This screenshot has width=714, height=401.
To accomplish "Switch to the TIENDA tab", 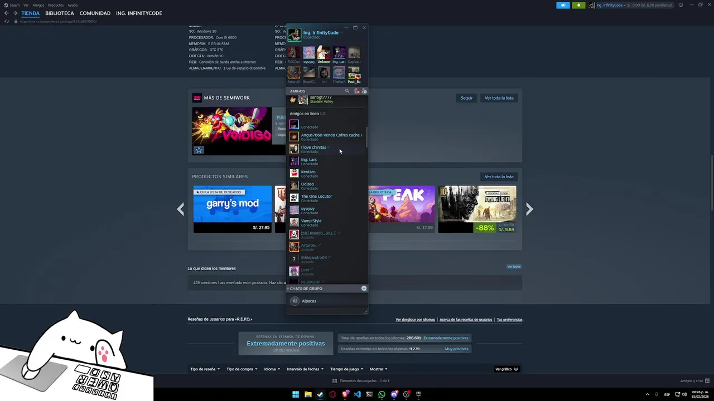I will (31, 13).
